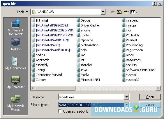The image size is (164, 119).
Task: Toggle Open as read-only checkbox
Action: tap(60, 111)
